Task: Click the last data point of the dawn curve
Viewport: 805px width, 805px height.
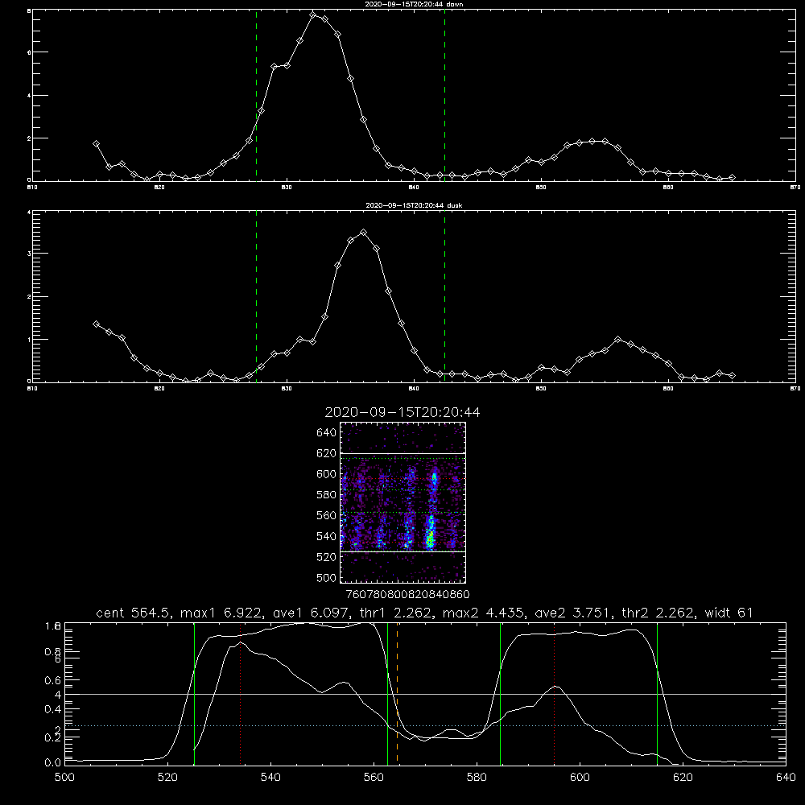Action: 732,178
